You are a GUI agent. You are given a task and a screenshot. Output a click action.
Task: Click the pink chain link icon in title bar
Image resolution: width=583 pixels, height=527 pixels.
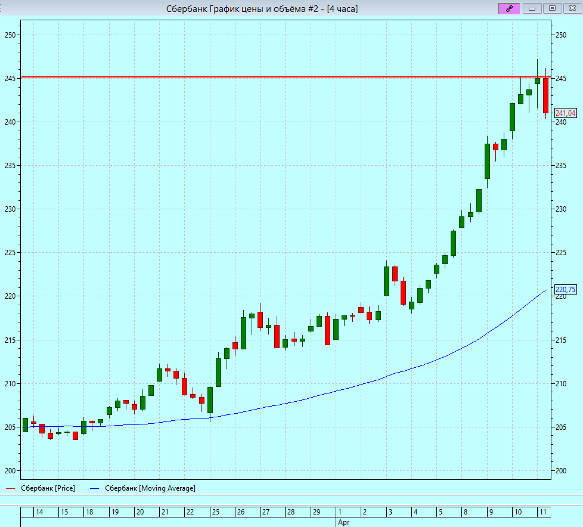tap(509, 8)
